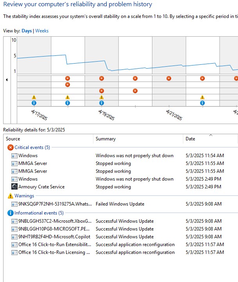238x282 pixels.
Task: Click the second-row red error icon in the 4/18/2025 column
Action: click(68, 85)
